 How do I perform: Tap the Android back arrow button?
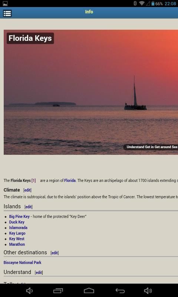[120, 290]
